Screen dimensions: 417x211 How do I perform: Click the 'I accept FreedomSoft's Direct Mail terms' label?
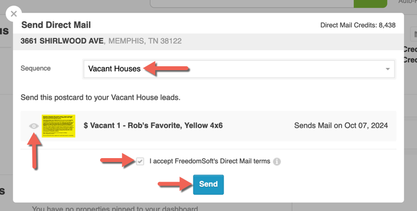click(210, 161)
